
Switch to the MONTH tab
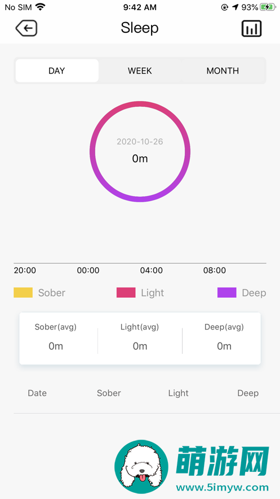pos(223,71)
